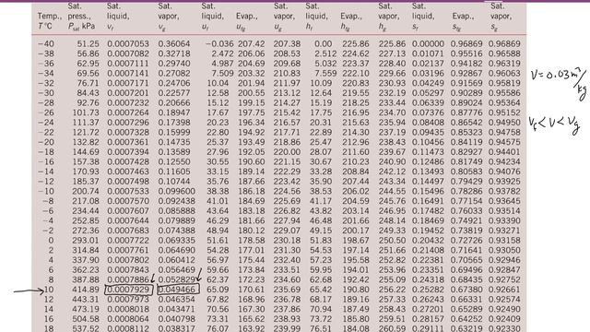Select the pressure value 51.25 at −40 °C
Screen dimensions: 590x332
coord(88,44)
